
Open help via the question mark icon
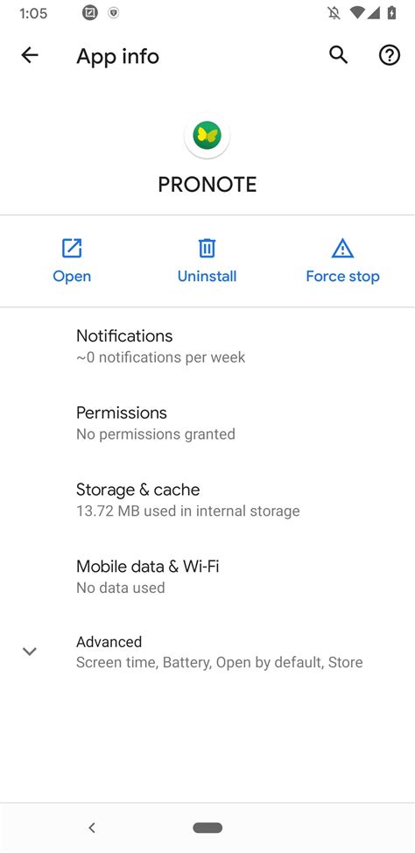390,55
